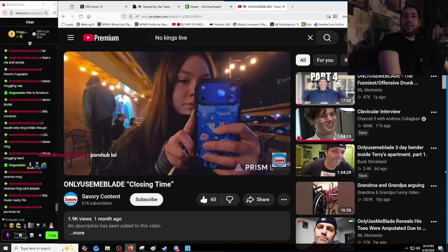This screenshot has width=448, height=252.
Task: Click the main video player
Action: coord(177,113)
